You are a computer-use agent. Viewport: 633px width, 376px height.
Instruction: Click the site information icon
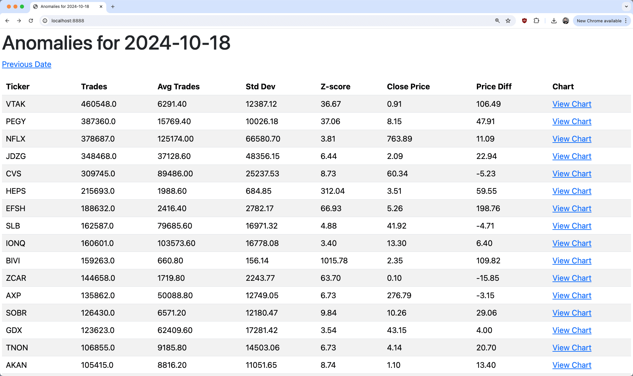(x=45, y=21)
